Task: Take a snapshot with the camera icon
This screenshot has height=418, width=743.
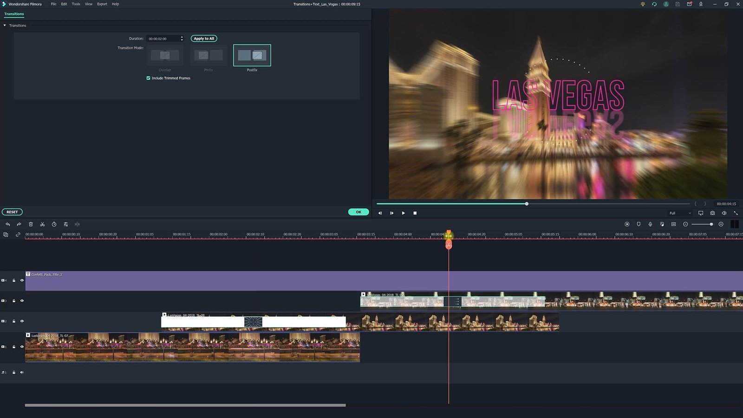Action: pyautogui.click(x=712, y=213)
